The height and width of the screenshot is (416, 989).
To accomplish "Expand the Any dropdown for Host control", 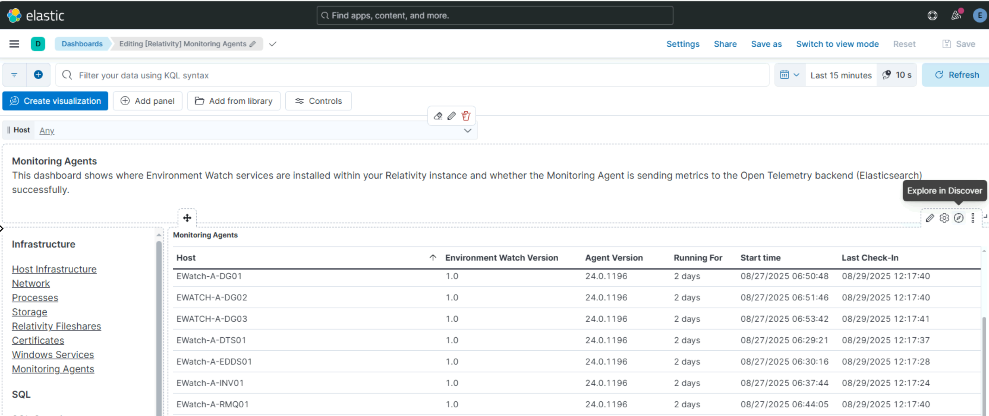I will (467, 130).
